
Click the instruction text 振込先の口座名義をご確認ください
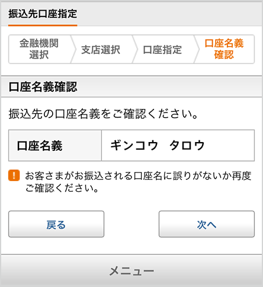click(x=103, y=114)
